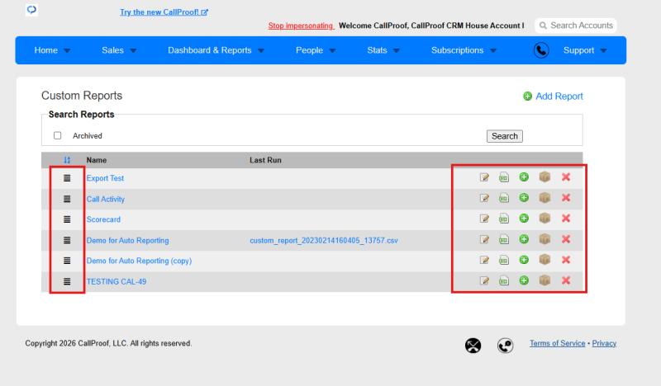Open Demo for Auto Reporting (copy) link
The width and height of the screenshot is (661, 386).
[x=139, y=261]
